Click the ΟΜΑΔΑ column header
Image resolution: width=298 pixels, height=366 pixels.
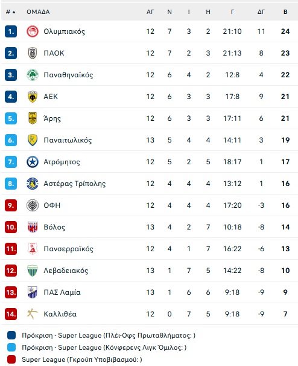click(x=38, y=12)
